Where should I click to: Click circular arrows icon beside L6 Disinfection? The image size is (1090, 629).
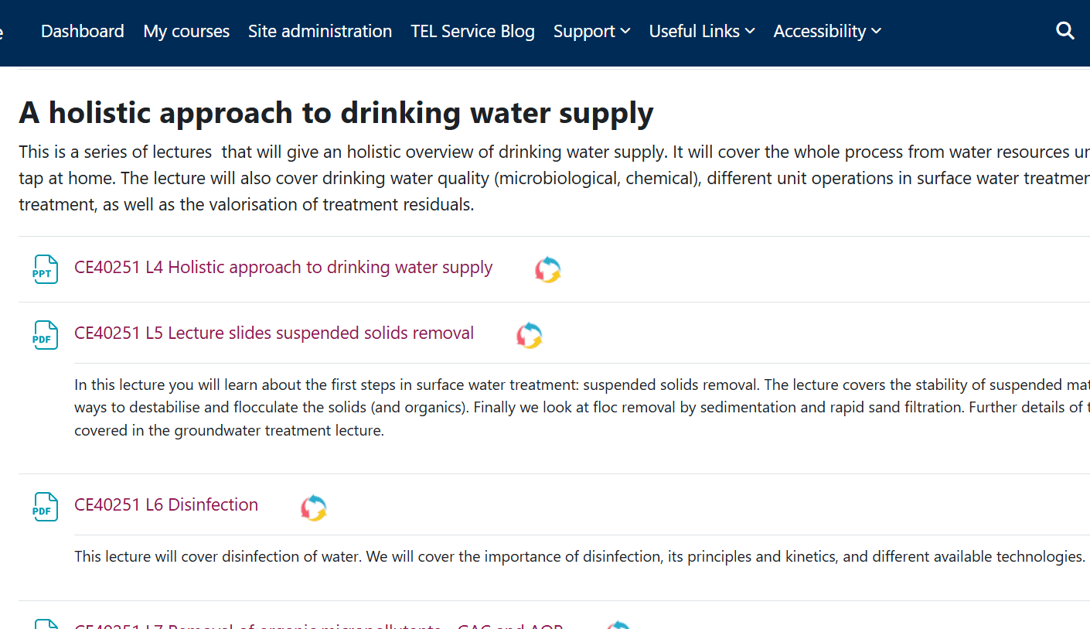[314, 508]
